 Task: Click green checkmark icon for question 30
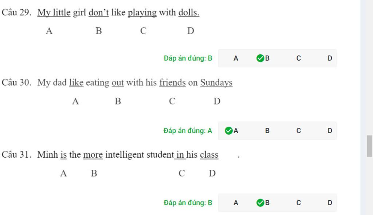229,131
